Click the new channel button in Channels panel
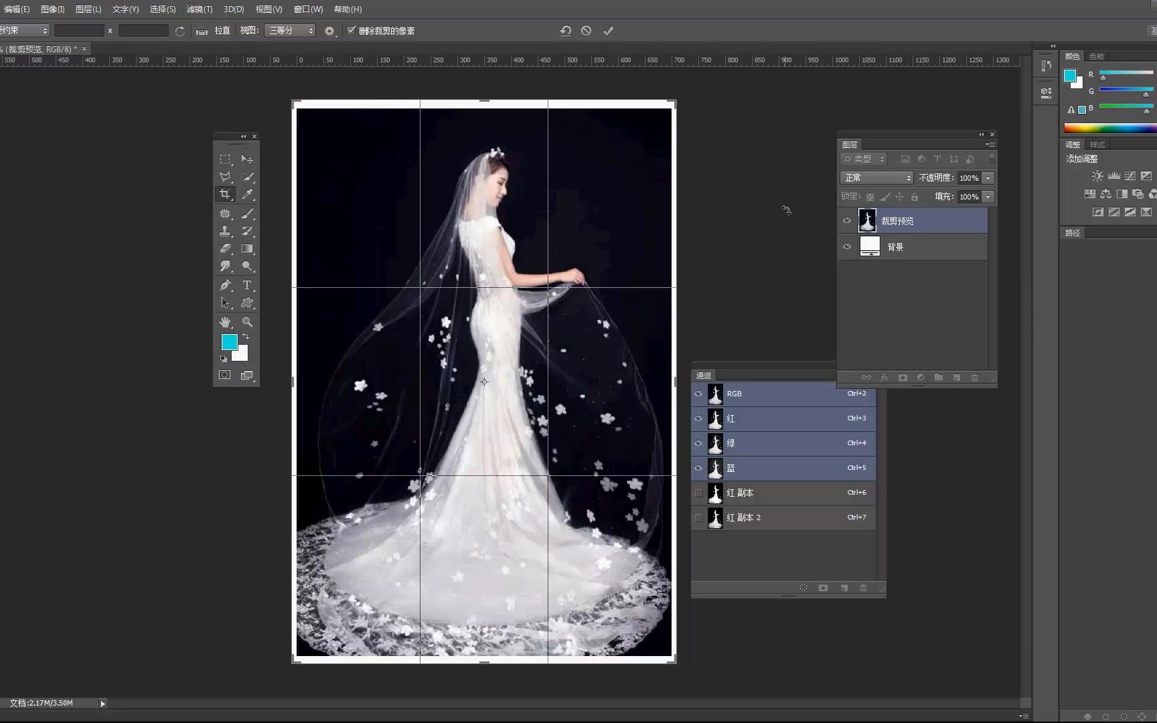Viewport: 1157px width, 723px height. (x=843, y=587)
